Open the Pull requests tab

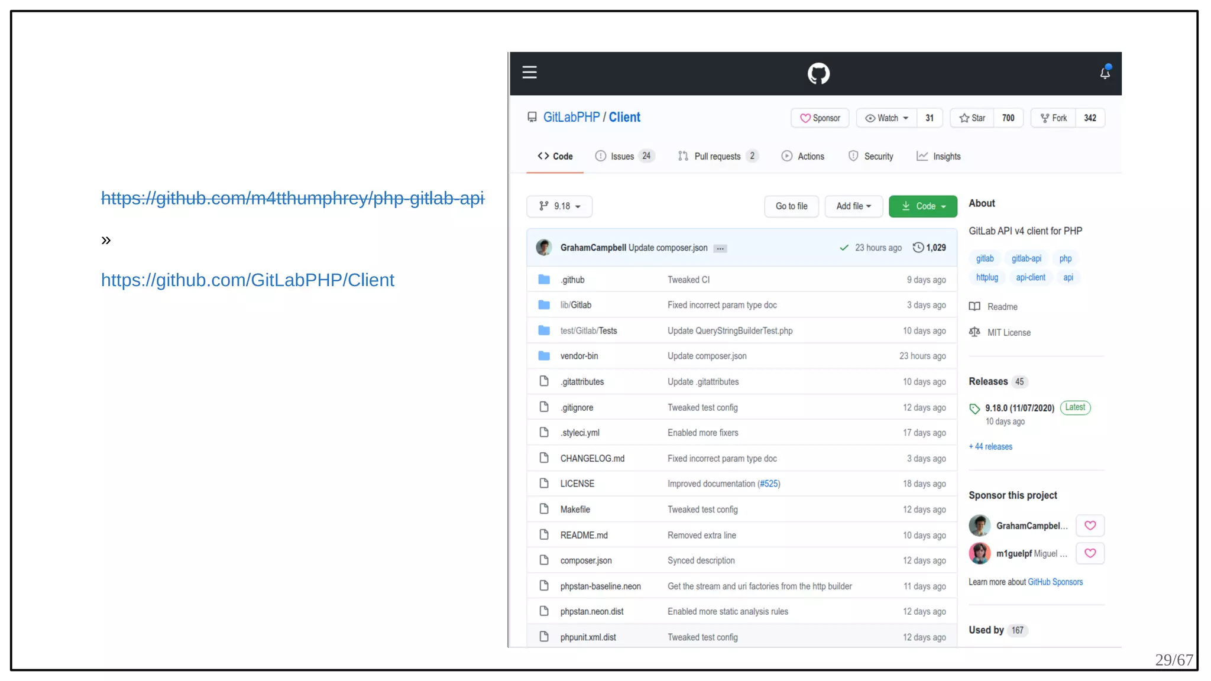(717, 156)
